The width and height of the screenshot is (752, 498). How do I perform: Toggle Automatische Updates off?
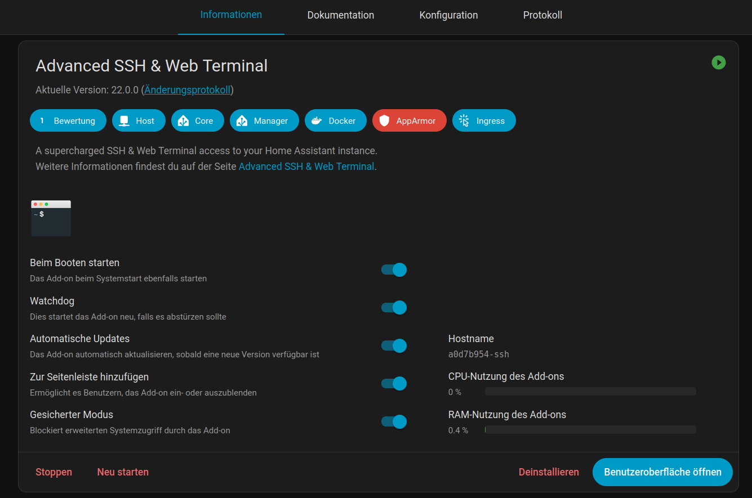[x=394, y=346]
